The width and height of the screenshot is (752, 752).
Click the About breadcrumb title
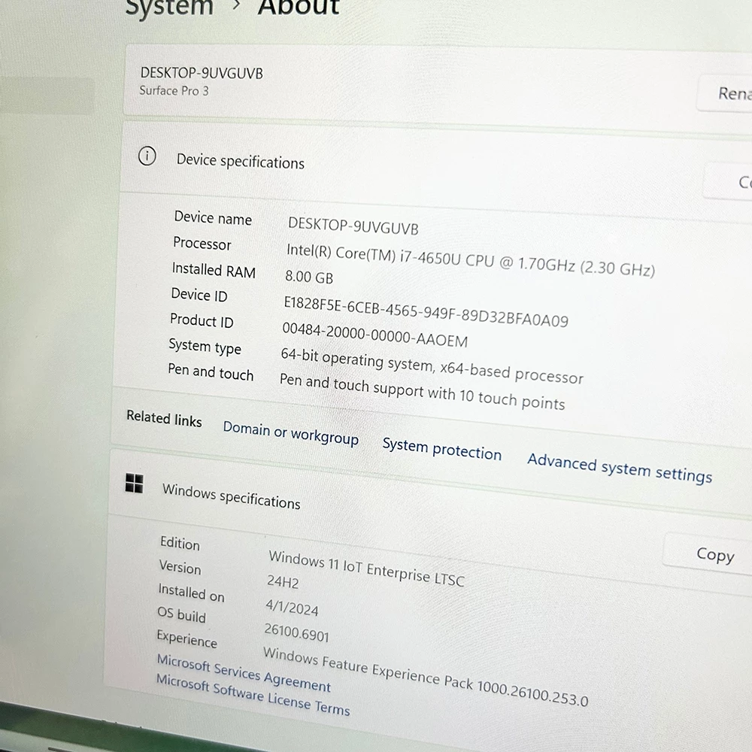coord(299,8)
